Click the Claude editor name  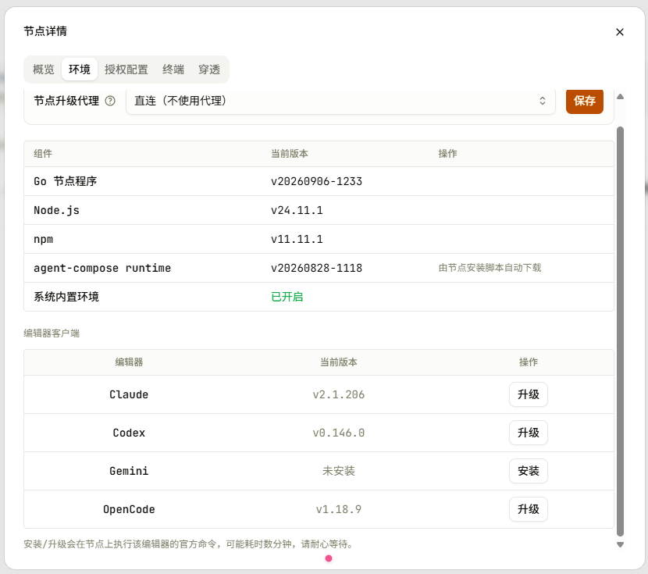129,394
